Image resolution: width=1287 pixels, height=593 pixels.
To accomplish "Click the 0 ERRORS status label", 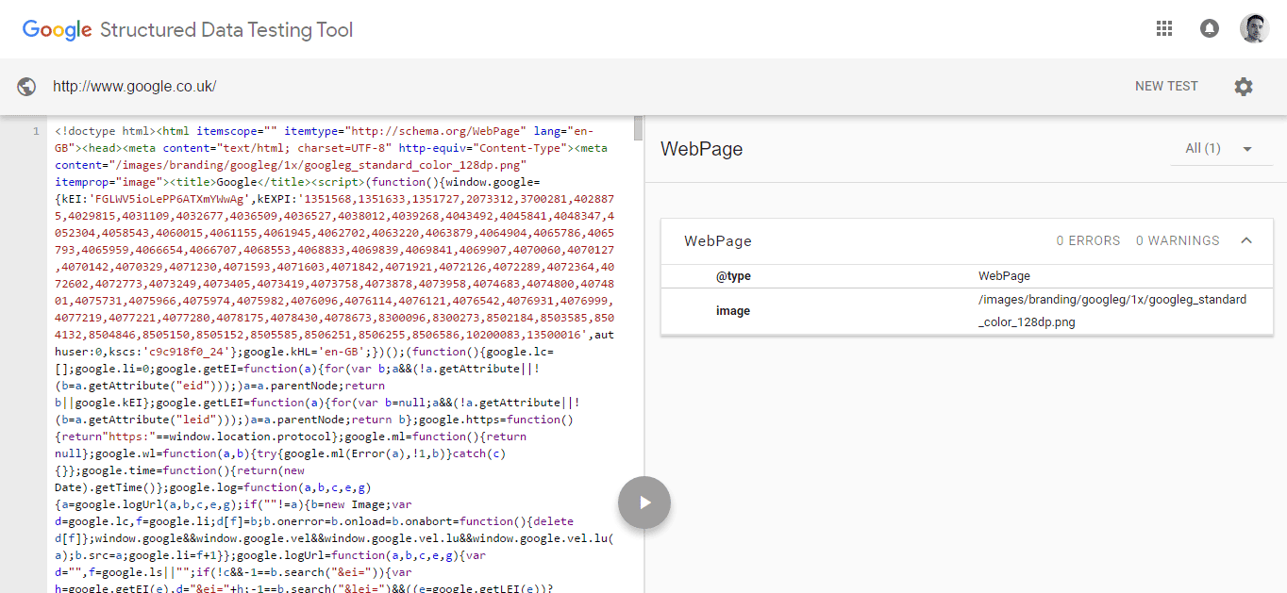I will pos(1089,240).
